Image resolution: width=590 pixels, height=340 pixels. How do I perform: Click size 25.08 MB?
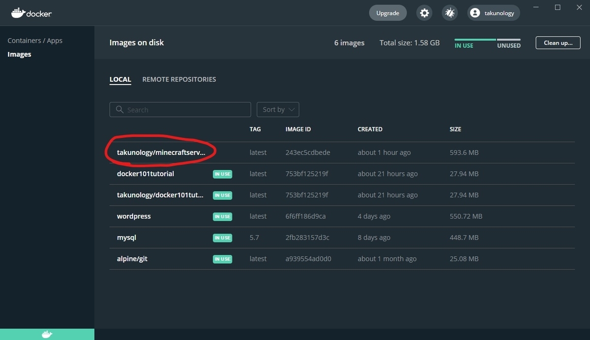pyautogui.click(x=464, y=258)
